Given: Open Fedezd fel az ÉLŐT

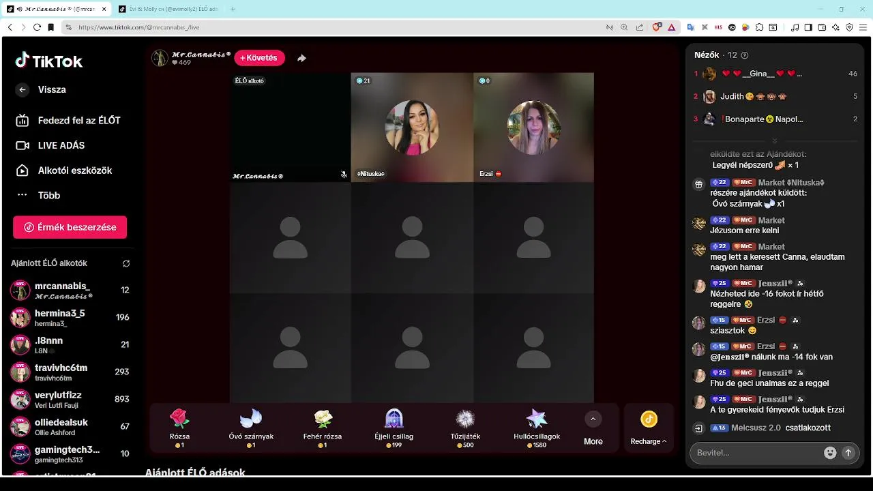Looking at the screenshot, I should click(68, 121).
